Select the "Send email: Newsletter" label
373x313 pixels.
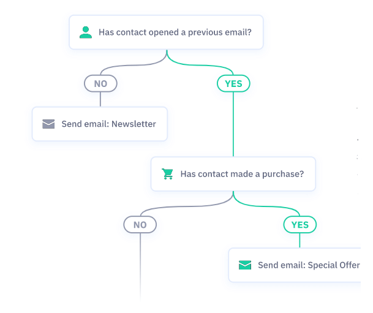click(x=108, y=124)
